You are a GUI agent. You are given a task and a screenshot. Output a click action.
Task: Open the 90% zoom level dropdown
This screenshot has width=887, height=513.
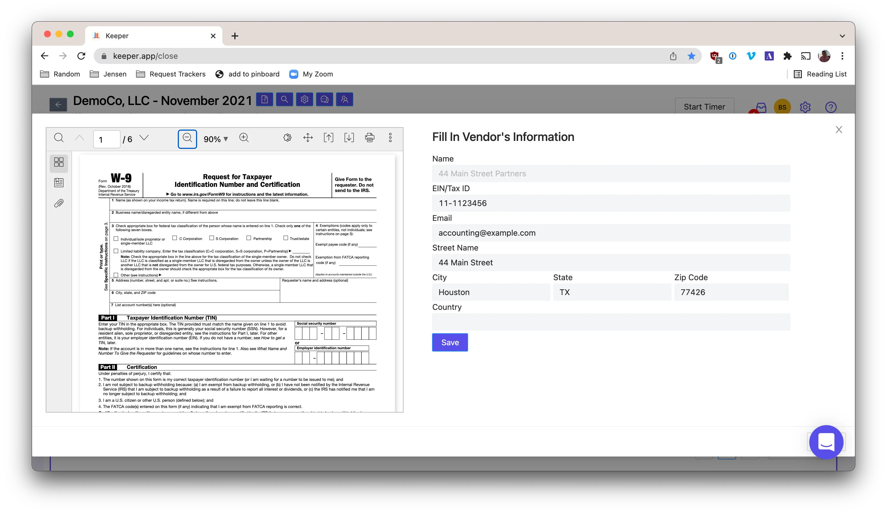216,139
